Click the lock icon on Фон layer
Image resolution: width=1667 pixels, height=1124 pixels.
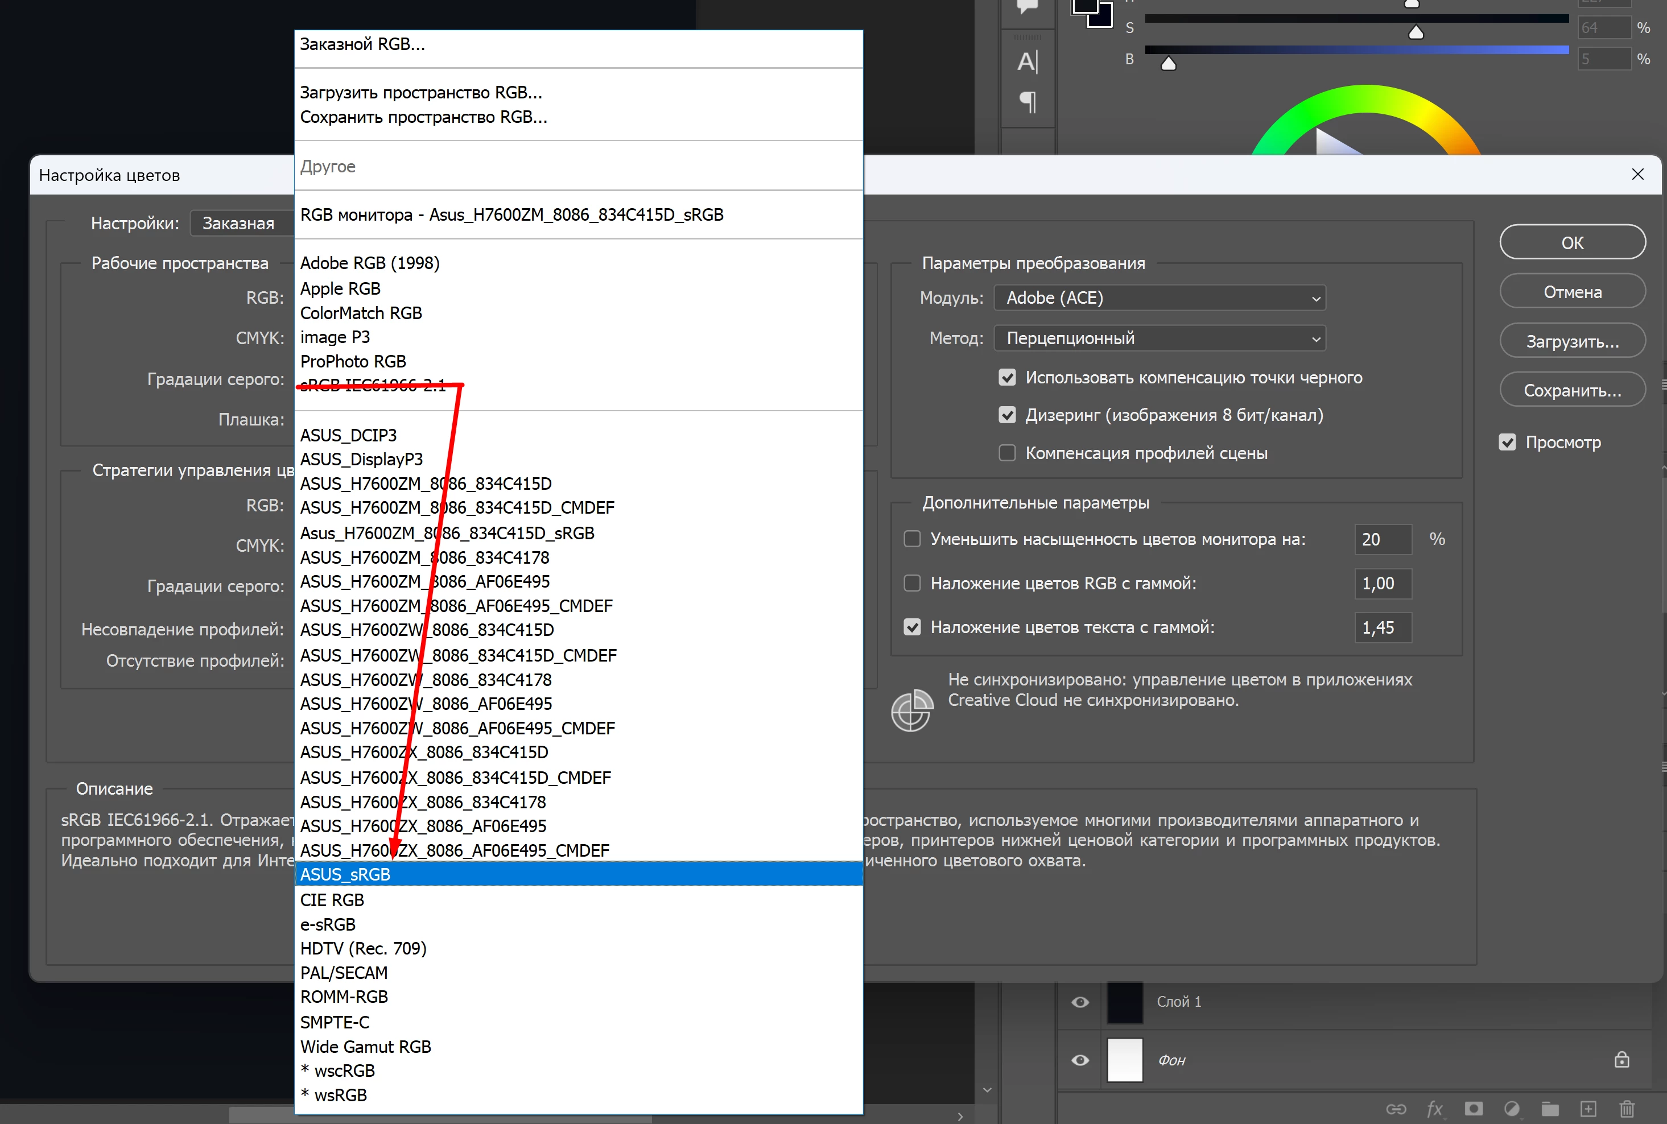tap(1622, 1060)
